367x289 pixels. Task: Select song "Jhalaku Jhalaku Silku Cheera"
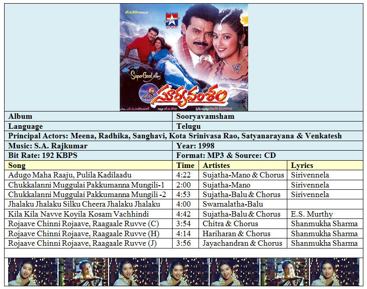pos(84,204)
